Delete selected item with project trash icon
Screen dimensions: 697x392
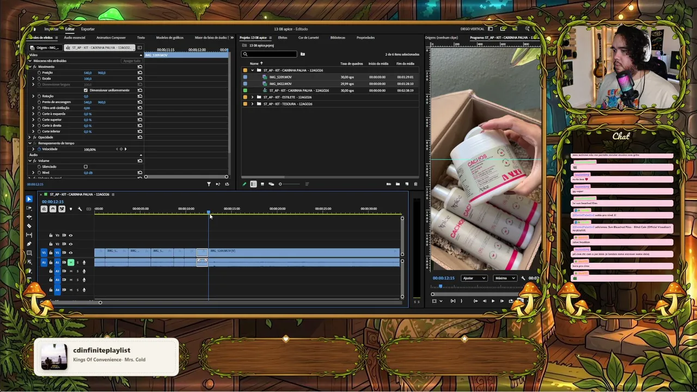[415, 184]
